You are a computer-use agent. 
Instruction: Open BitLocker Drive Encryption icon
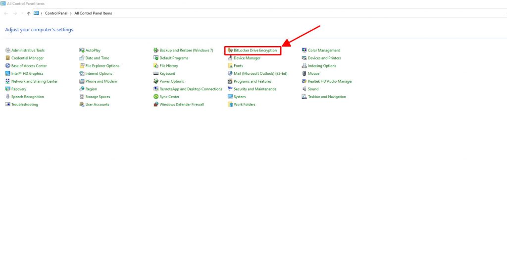coord(230,51)
